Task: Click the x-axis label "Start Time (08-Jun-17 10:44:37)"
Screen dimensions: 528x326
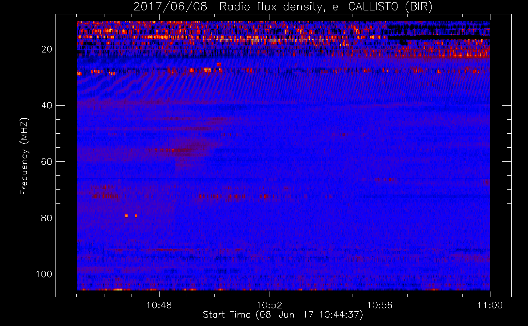Action: point(283,315)
